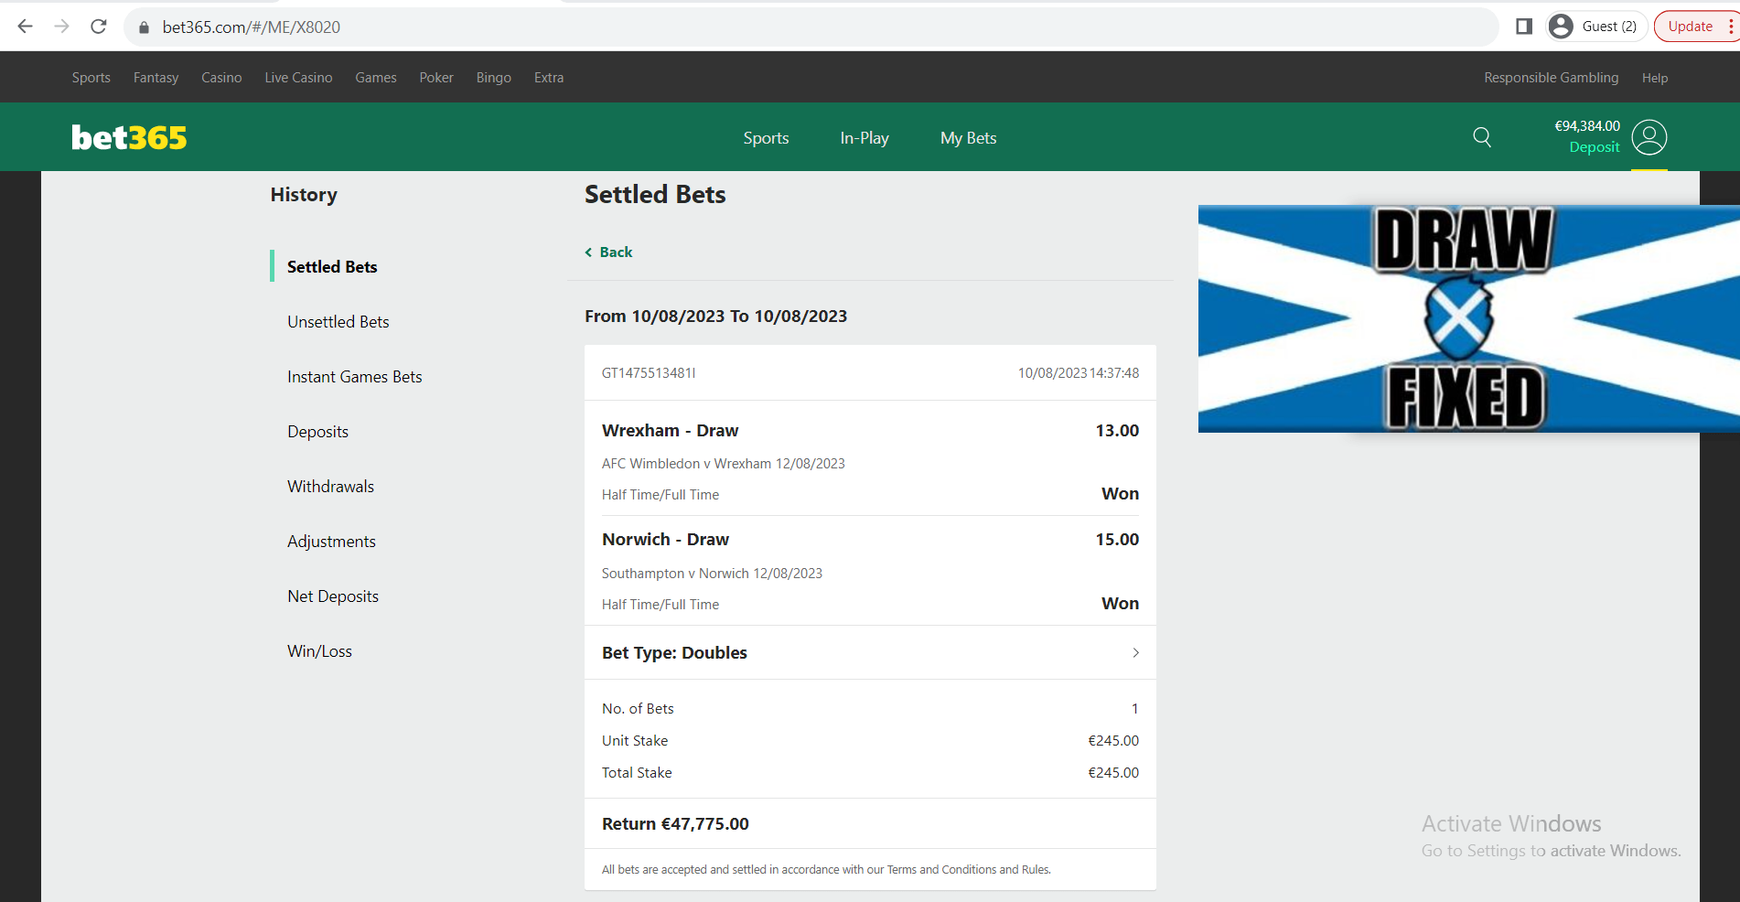
Task: Click the browser back arrow
Action: tap(25, 27)
